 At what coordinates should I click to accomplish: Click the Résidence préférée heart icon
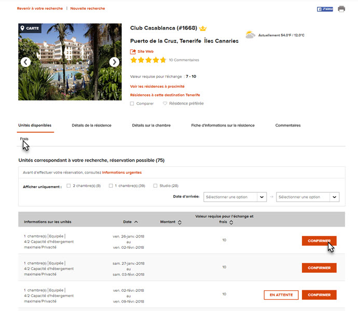165,103
